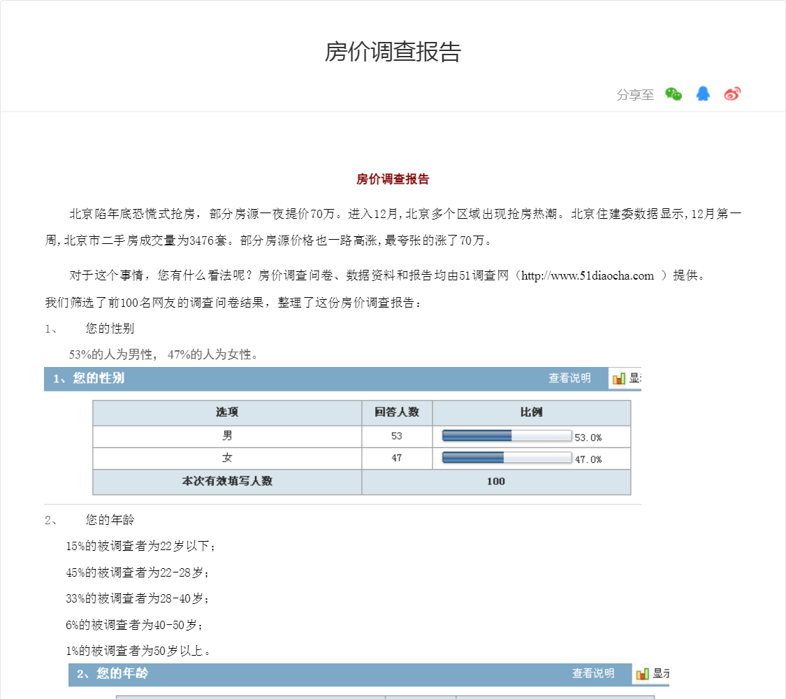Click the chart icon in gender section header
786x699 pixels.
click(619, 378)
